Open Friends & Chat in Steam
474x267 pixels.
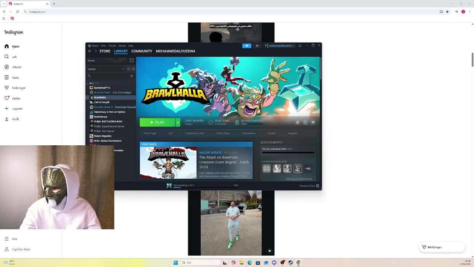click(x=309, y=186)
